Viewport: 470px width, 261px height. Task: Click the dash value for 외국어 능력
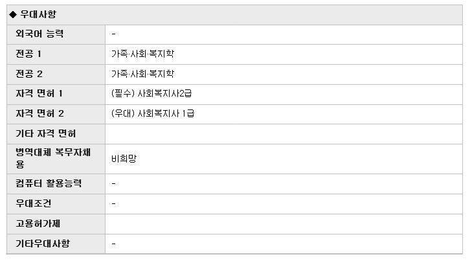pyautogui.click(x=113, y=34)
